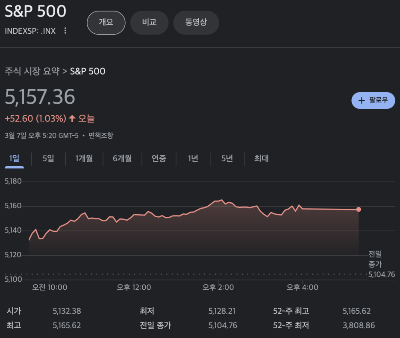
Task: Click the 면책조항 disclaimer link
Action: 101,135
